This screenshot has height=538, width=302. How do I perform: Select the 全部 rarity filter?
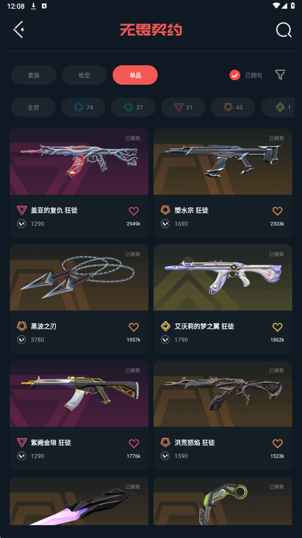point(33,107)
